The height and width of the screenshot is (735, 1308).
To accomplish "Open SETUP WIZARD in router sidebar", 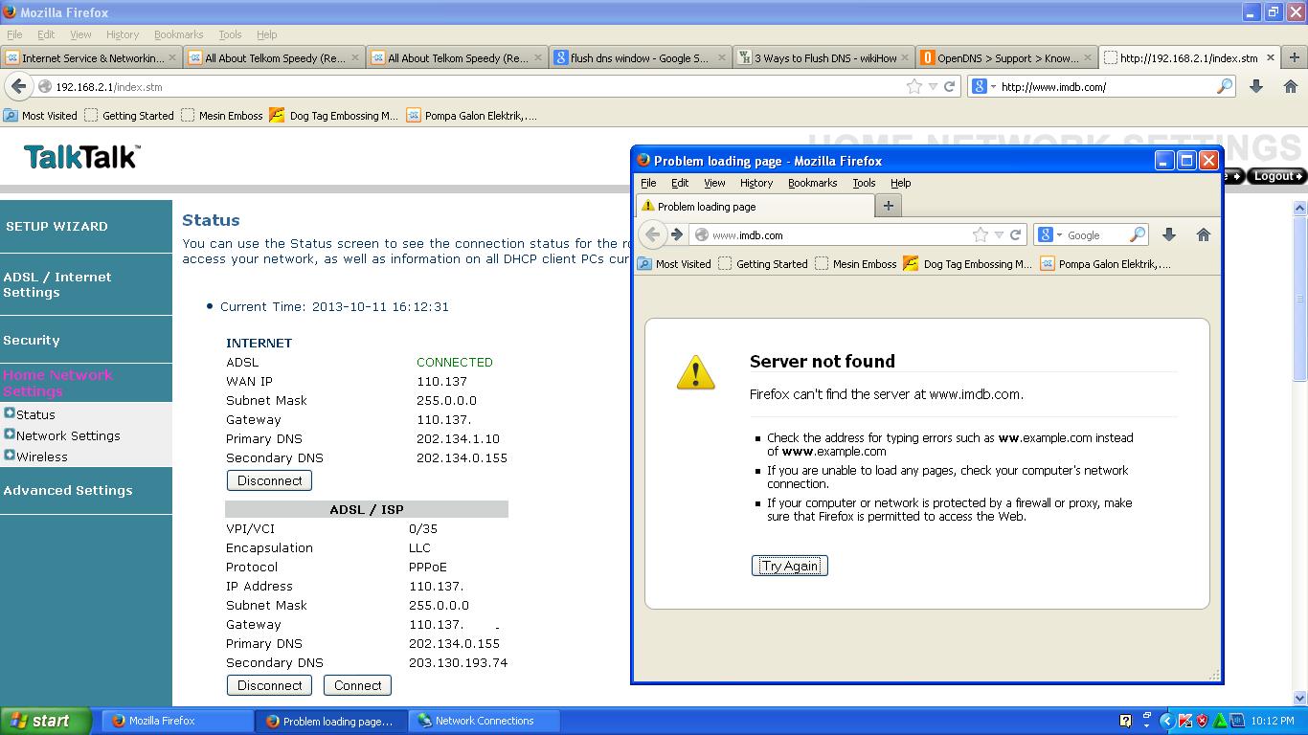I will point(56,227).
